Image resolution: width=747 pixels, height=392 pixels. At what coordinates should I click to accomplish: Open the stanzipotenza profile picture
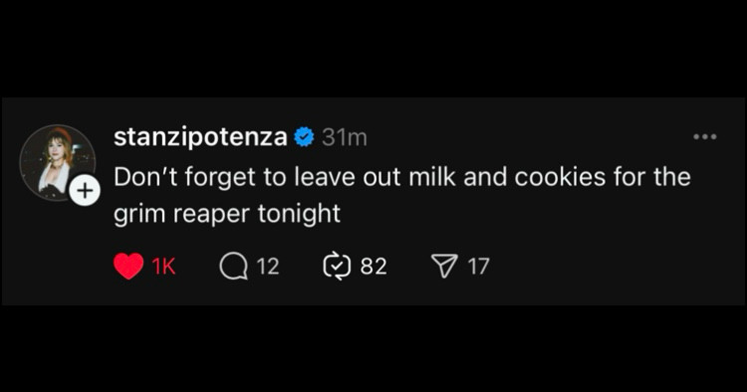coord(57,162)
